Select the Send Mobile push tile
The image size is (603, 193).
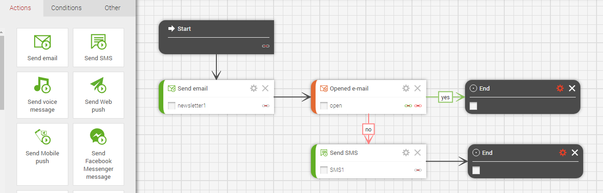42,154
